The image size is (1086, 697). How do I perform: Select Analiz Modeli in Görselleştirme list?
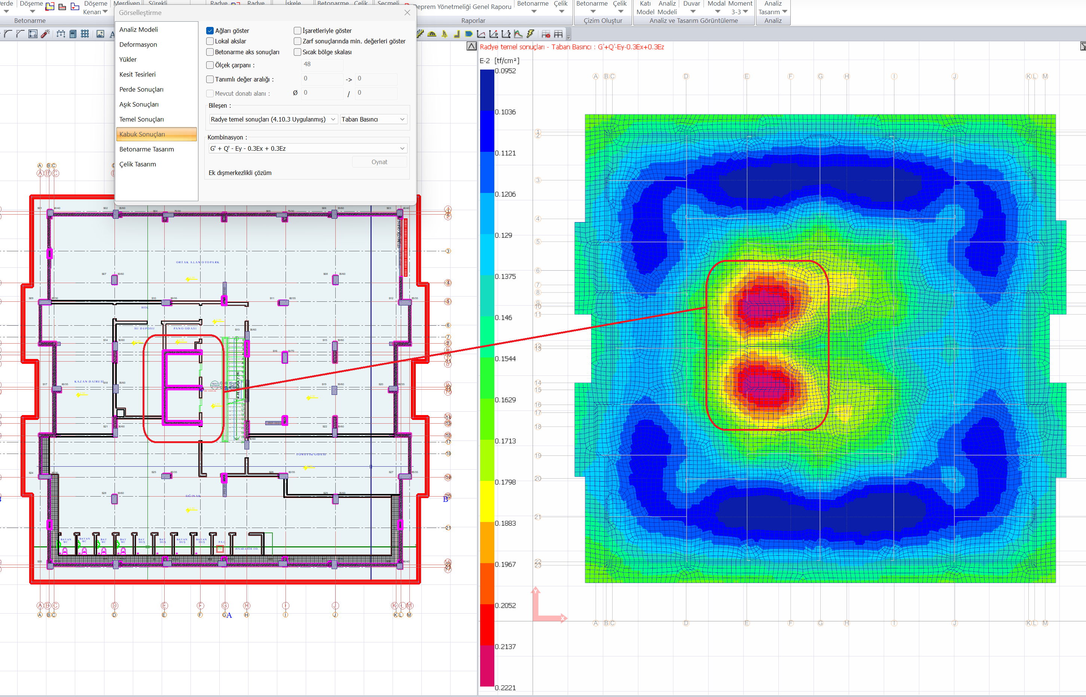(156, 30)
